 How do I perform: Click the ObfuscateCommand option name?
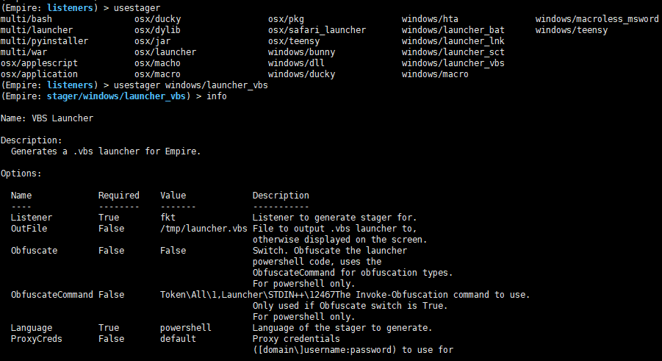(x=51, y=295)
